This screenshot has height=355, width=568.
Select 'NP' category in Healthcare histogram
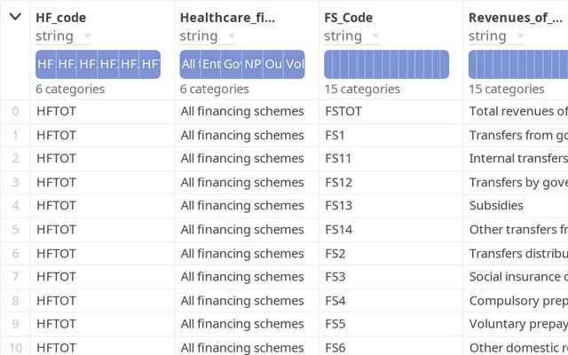pos(253,64)
